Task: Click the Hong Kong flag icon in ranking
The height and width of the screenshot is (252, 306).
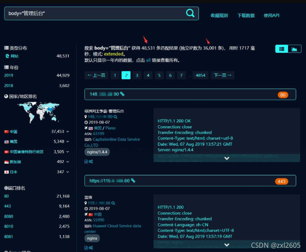Action: click(x=6, y=152)
